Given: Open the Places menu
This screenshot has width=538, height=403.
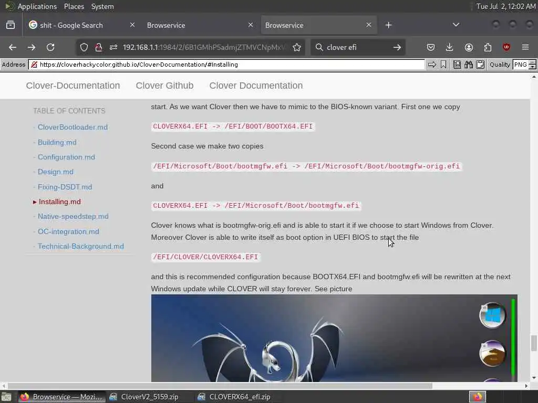Looking at the screenshot, I should pyautogui.click(x=74, y=6).
